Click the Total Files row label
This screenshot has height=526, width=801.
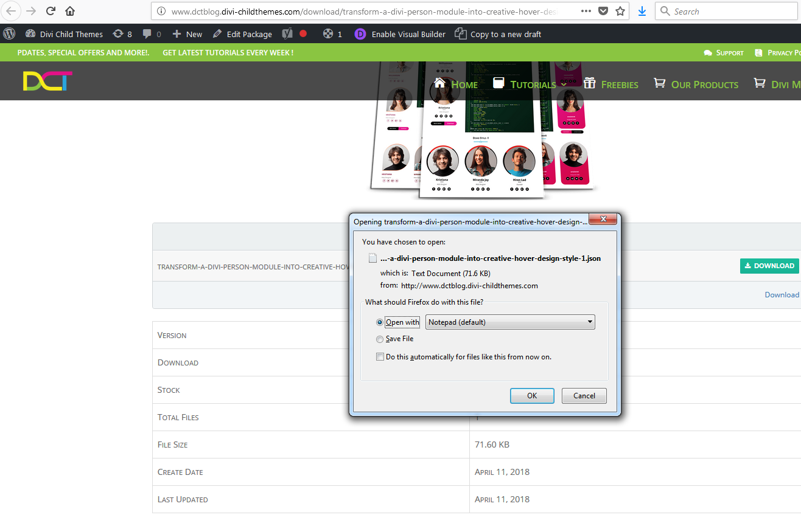coord(178,417)
